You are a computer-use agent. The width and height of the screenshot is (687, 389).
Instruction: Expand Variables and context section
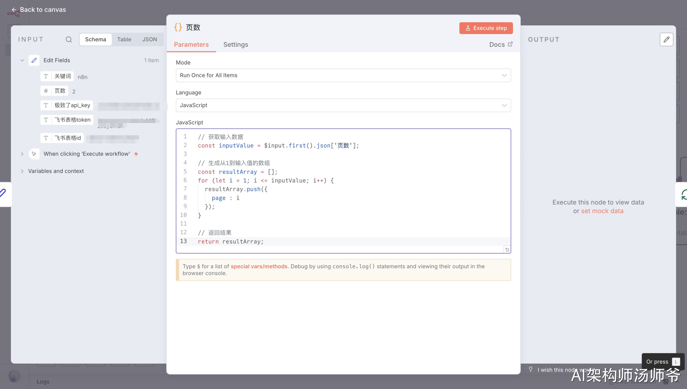click(22, 171)
